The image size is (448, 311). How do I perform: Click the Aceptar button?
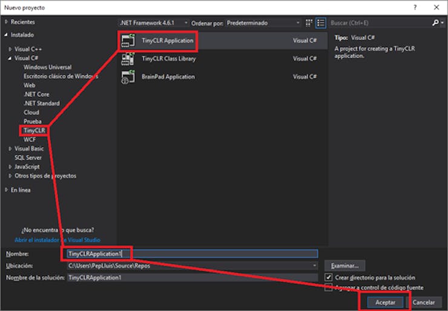385,302
